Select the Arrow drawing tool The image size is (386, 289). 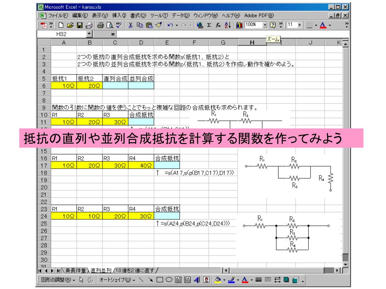[150, 280]
